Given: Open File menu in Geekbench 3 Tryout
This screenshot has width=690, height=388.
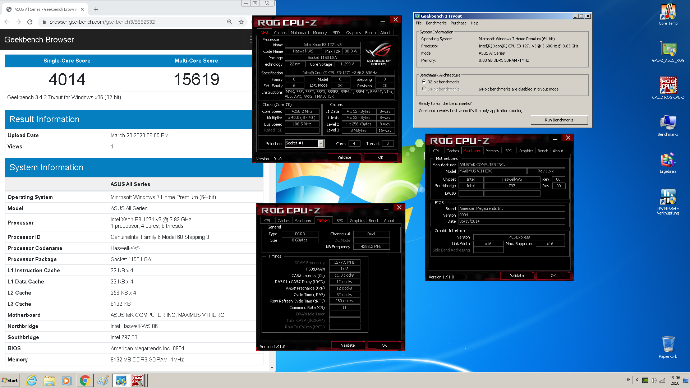Looking at the screenshot, I should point(419,23).
